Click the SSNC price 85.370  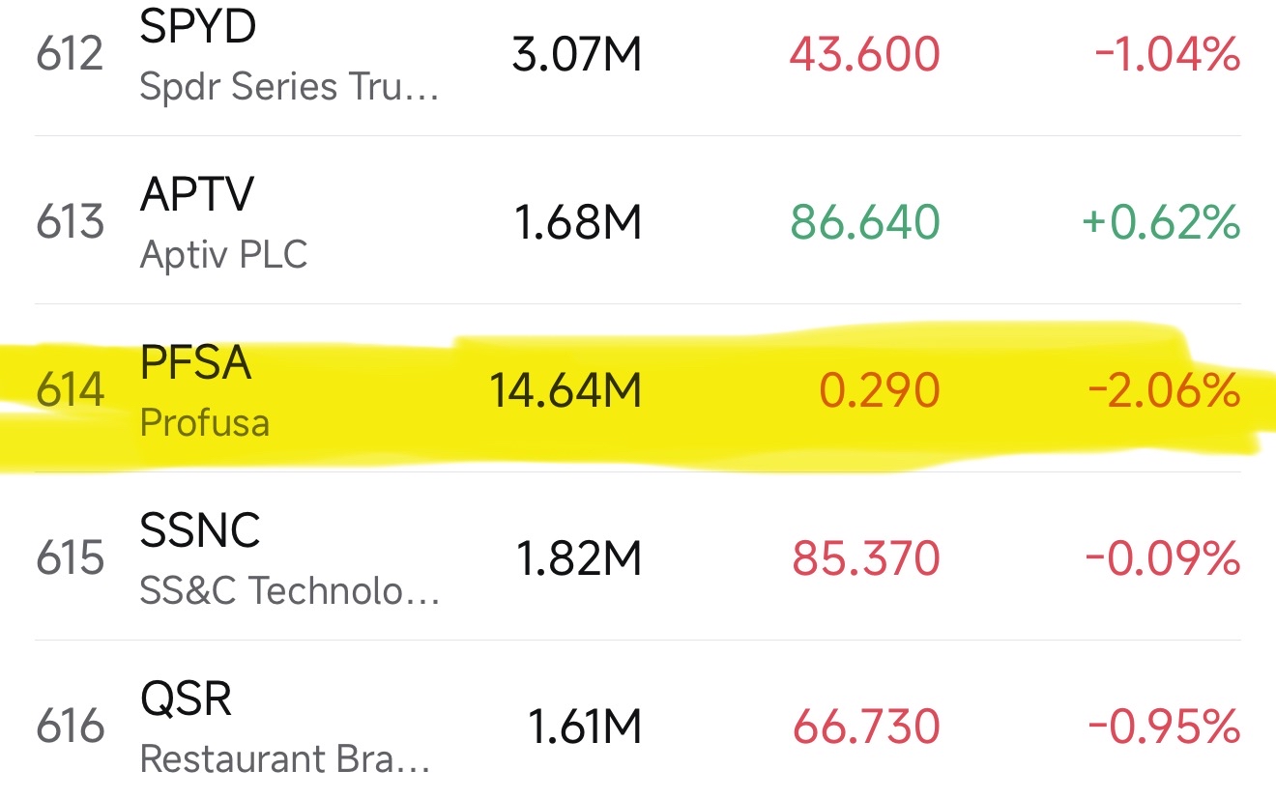click(x=865, y=559)
